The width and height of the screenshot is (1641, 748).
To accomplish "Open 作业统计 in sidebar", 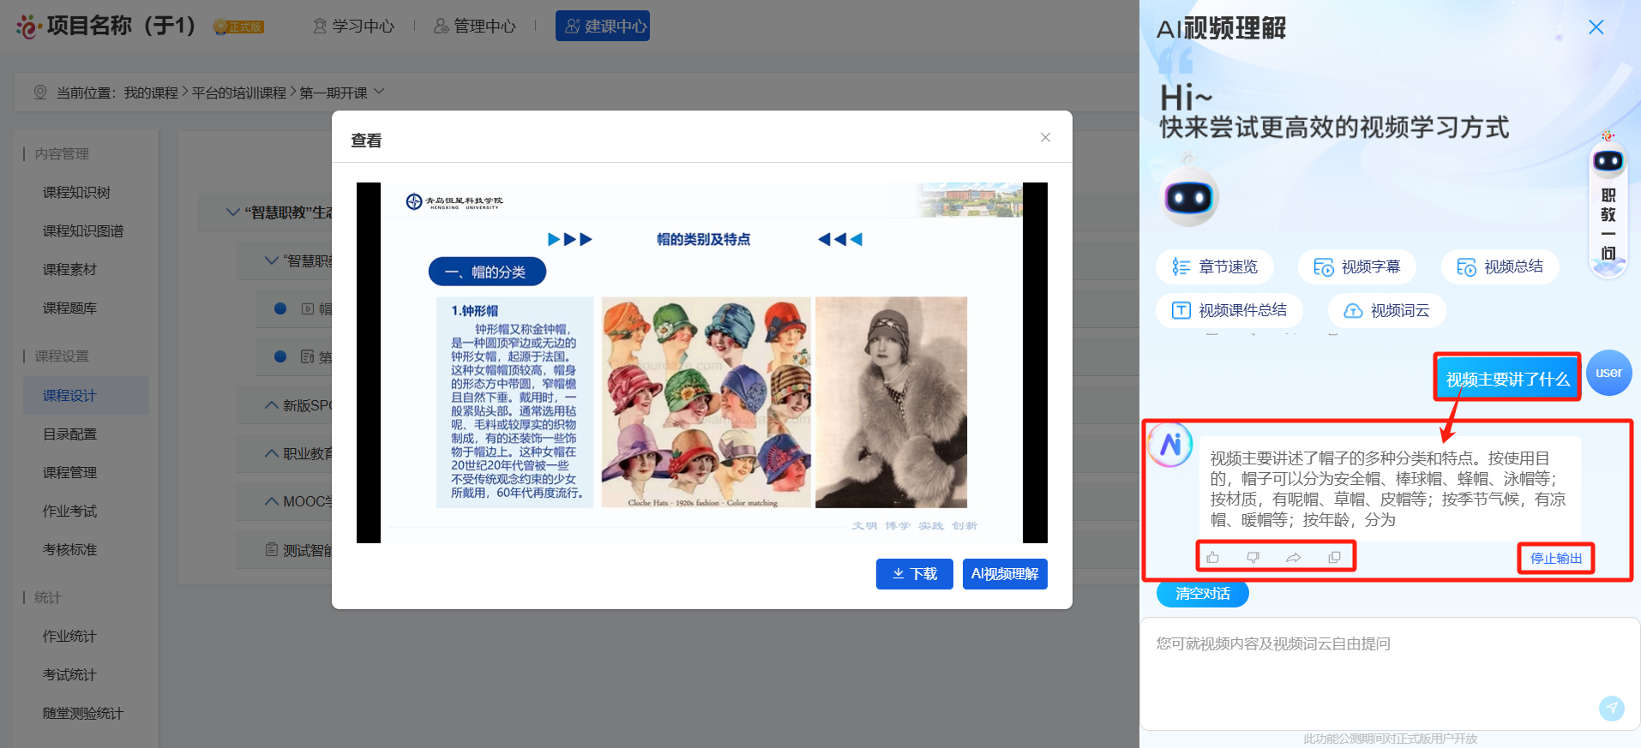I will (x=69, y=637).
